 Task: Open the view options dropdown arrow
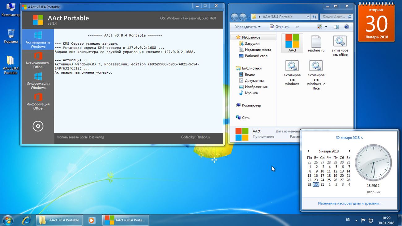(326, 27)
